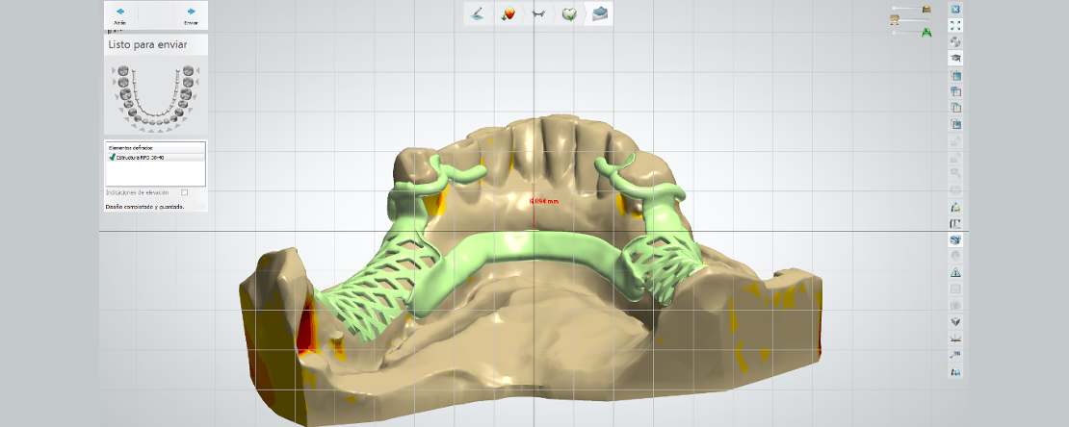This screenshot has width=1069, height=427.
Task: Click the graduation cap help icon
Action: tap(955, 59)
